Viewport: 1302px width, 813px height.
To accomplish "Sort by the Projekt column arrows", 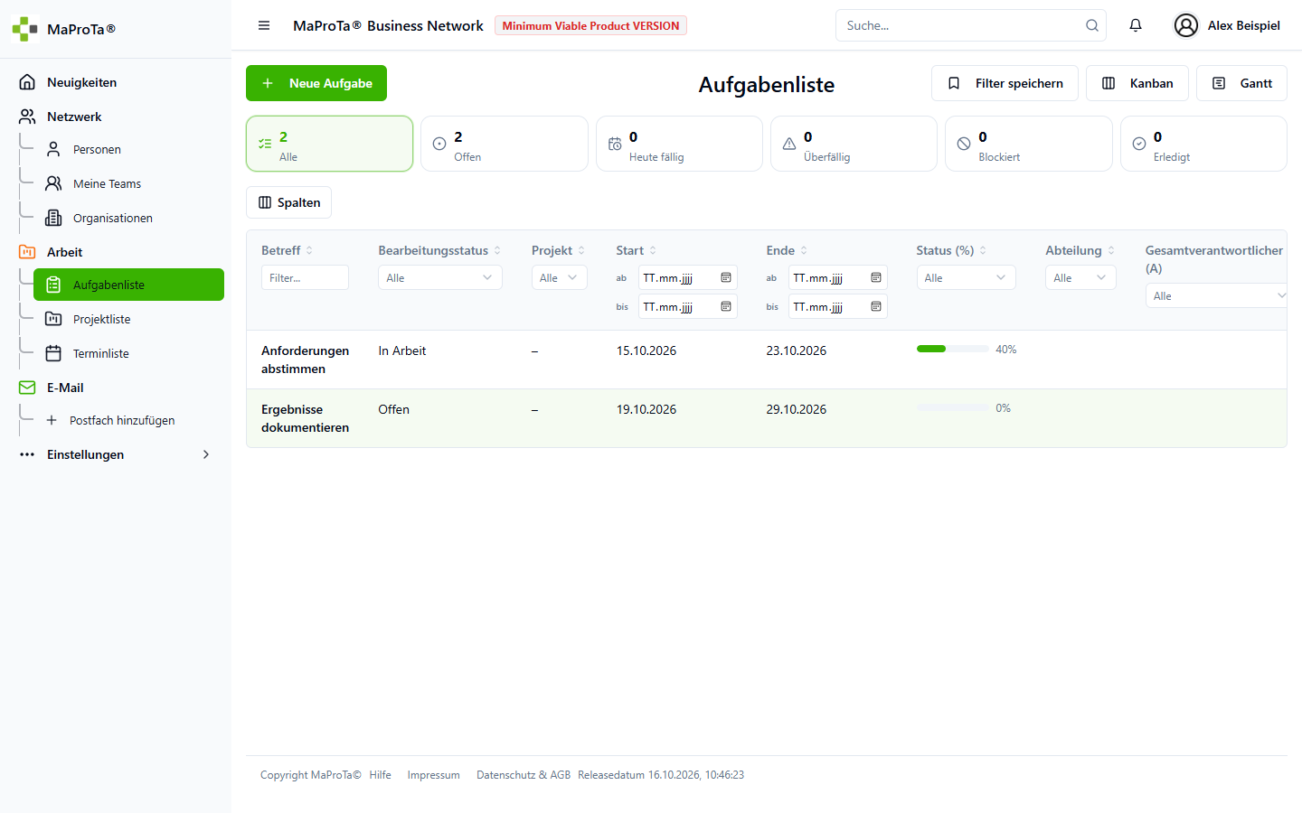I will tap(581, 250).
